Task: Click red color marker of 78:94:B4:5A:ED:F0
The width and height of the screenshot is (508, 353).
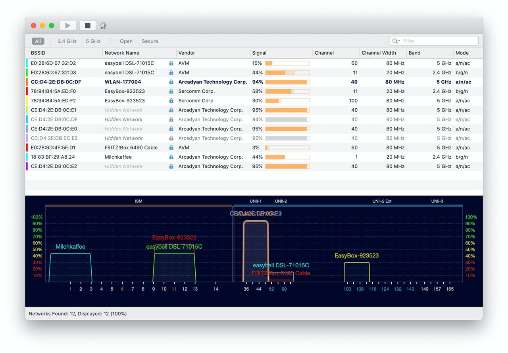Action: click(27, 91)
